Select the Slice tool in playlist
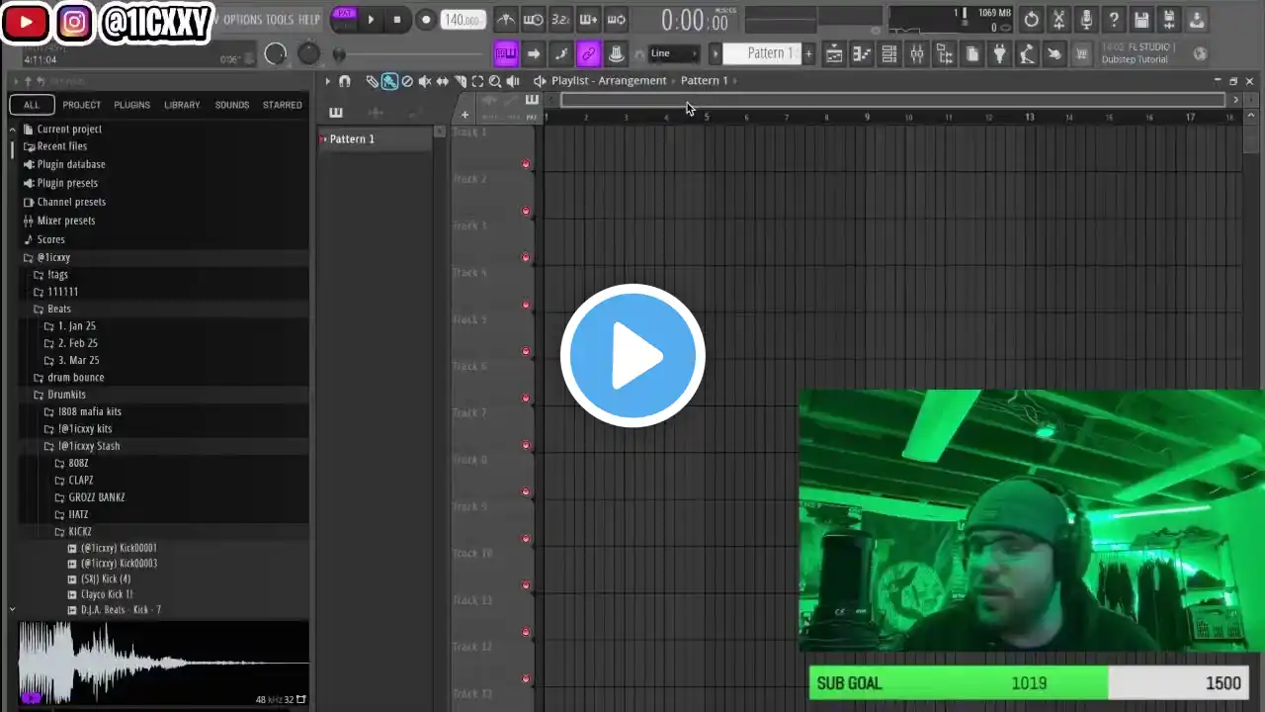This screenshot has width=1265, height=712. (461, 81)
